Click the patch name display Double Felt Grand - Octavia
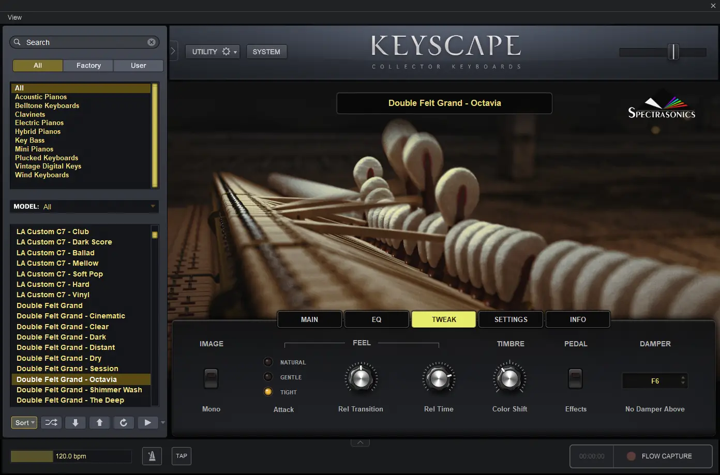The width and height of the screenshot is (720, 475). point(444,103)
